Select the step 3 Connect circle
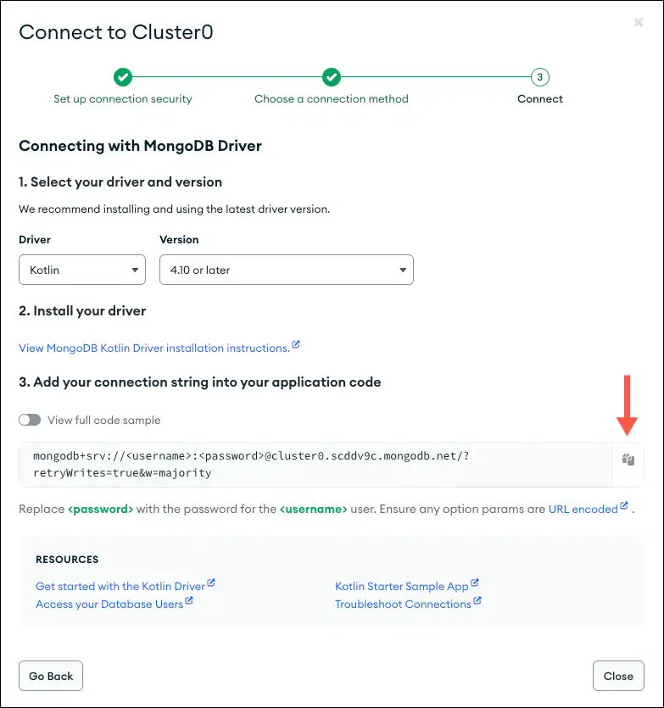 [x=539, y=76]
